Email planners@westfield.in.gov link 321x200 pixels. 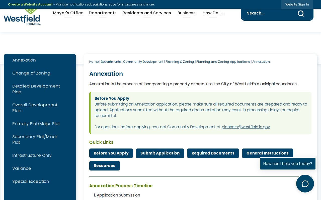point(246,127)
